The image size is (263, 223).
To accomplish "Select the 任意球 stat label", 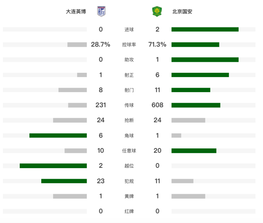I will pyautogui.click(x=129, y=151).
